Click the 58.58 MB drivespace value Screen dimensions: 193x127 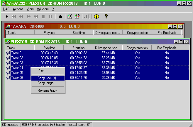[x=108, y=73]
